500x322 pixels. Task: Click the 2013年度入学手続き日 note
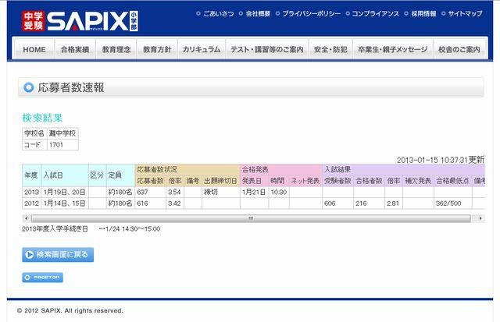coord(91,228)
